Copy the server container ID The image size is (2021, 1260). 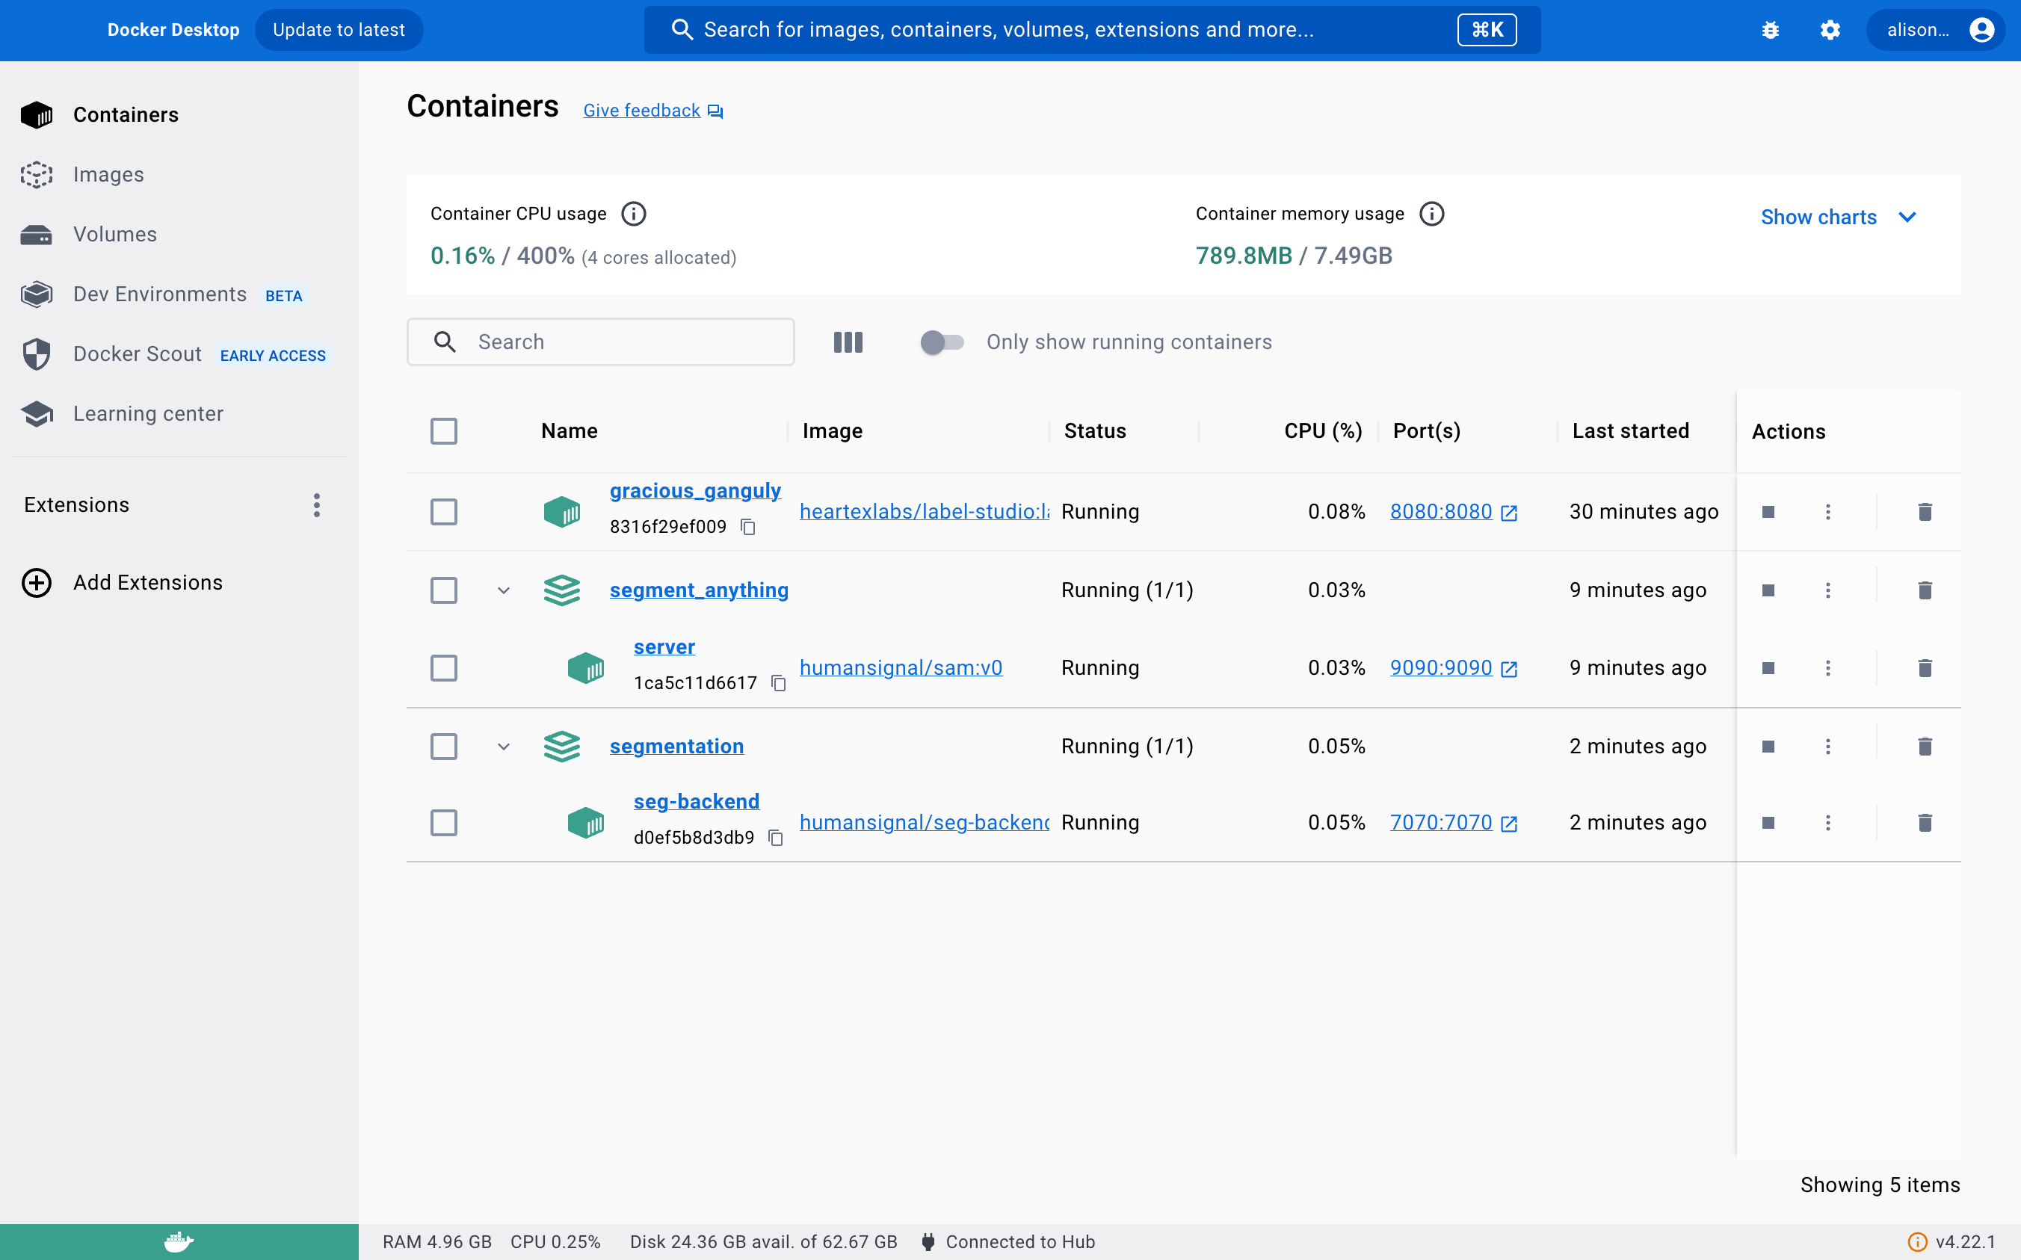778,683
